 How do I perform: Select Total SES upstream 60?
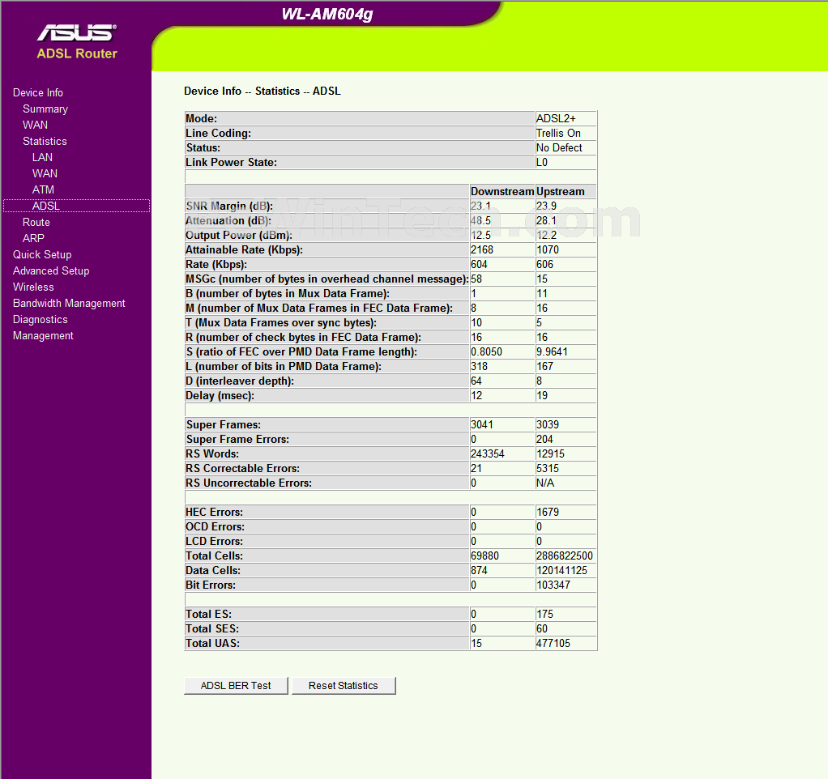(542, 629)
